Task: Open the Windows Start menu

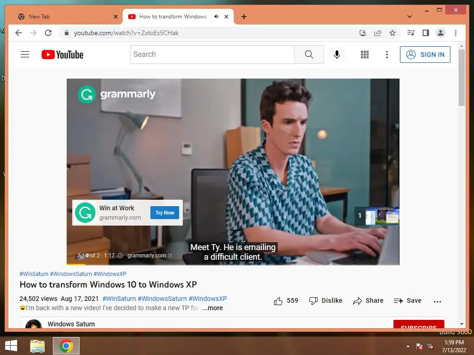Action: coord(11,346)
